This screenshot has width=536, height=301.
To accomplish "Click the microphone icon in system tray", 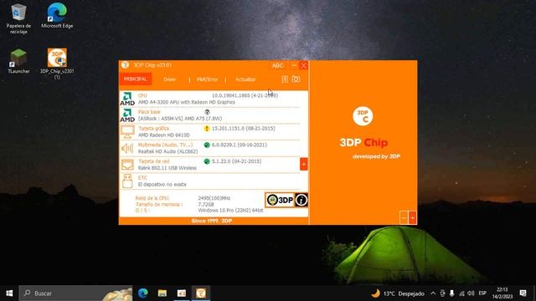I will click(x=452, y=293).
